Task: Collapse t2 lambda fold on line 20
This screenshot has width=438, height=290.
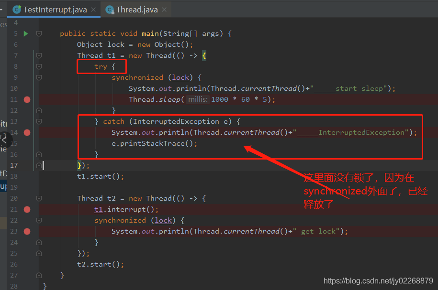Action: pyautogui.click(x=39, y=198)
